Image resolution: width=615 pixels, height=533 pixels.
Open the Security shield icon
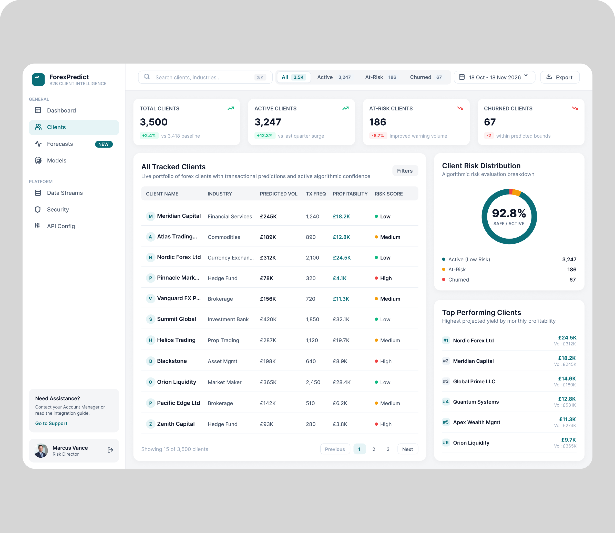coord(38,209)
